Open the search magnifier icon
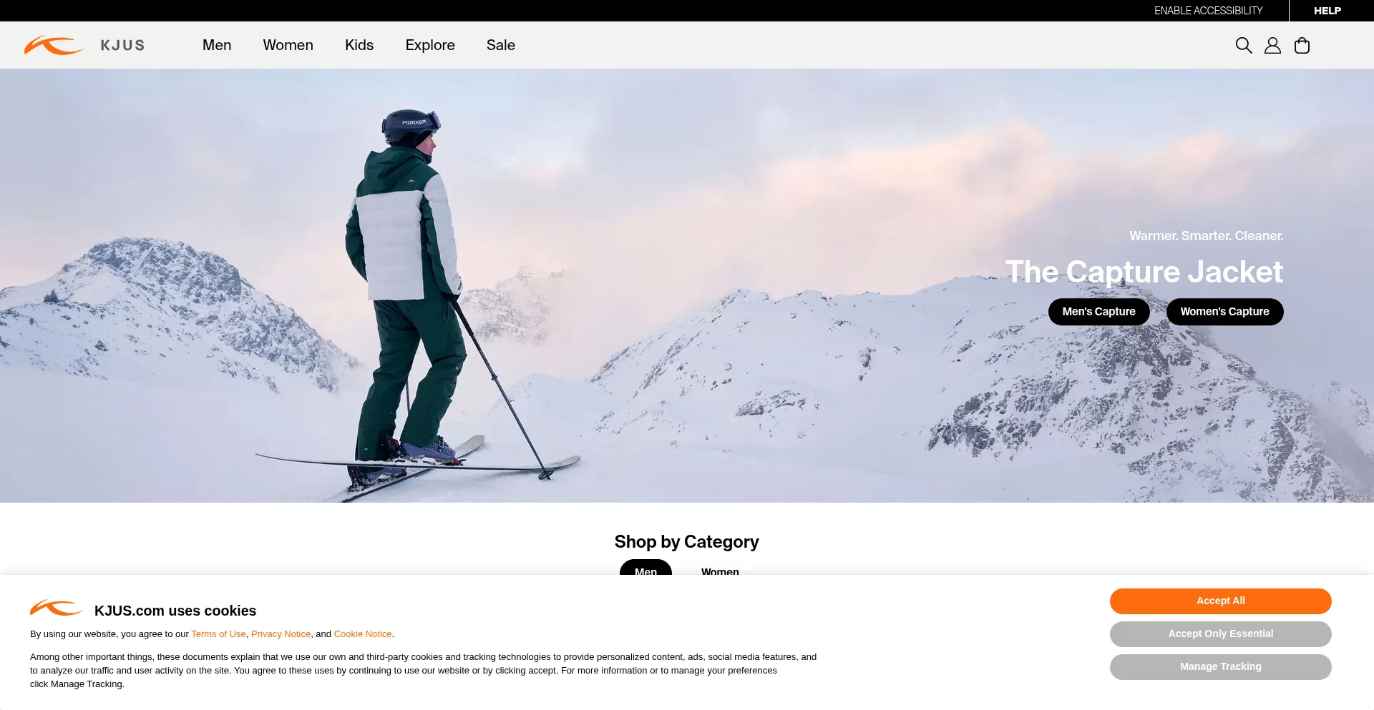Image resolution: width=1374 pixels, height=710 pixels. tap(1244, 46)
